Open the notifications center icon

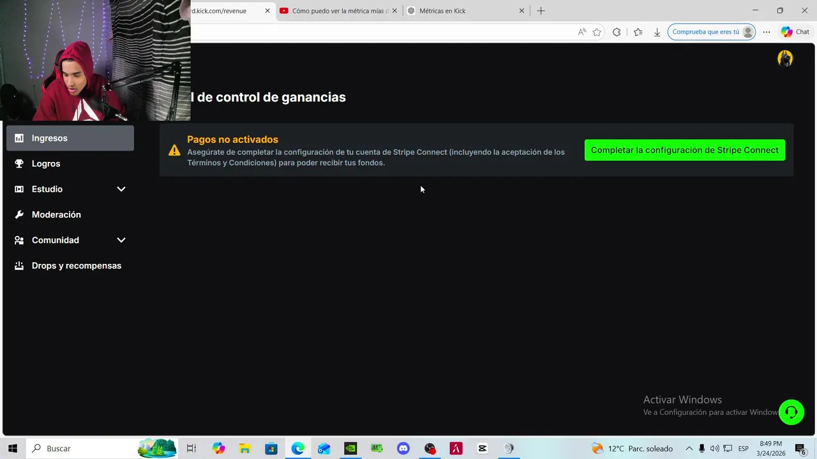tap(800, 449)
